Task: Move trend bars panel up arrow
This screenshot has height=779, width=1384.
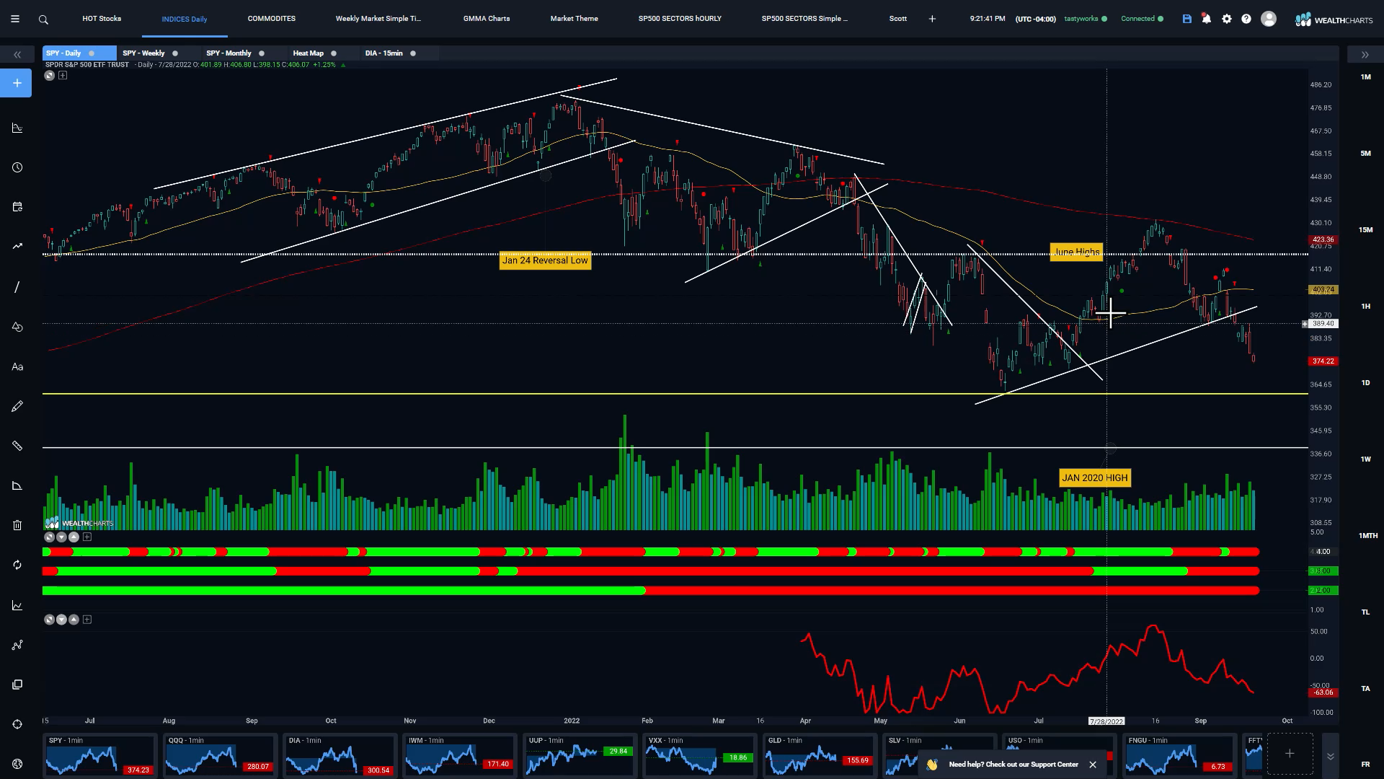Action: (x=74, y=537)
